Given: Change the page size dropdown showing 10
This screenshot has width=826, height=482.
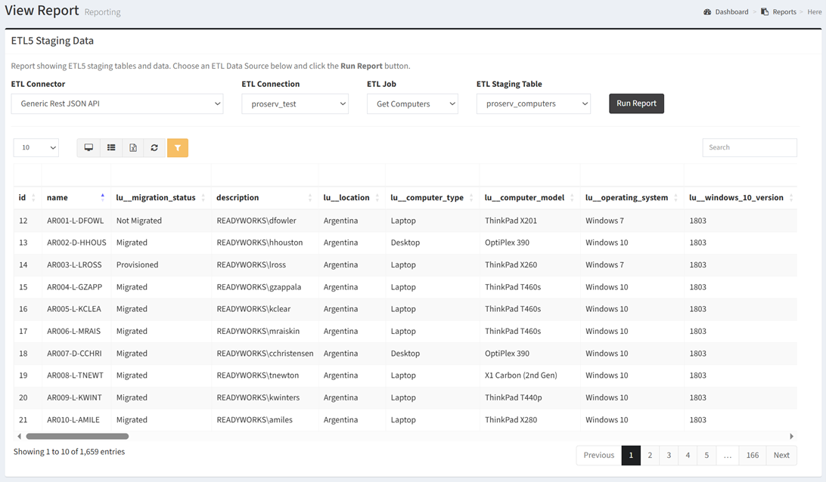Looking at the screenshot, I should [x=36, y=148].
